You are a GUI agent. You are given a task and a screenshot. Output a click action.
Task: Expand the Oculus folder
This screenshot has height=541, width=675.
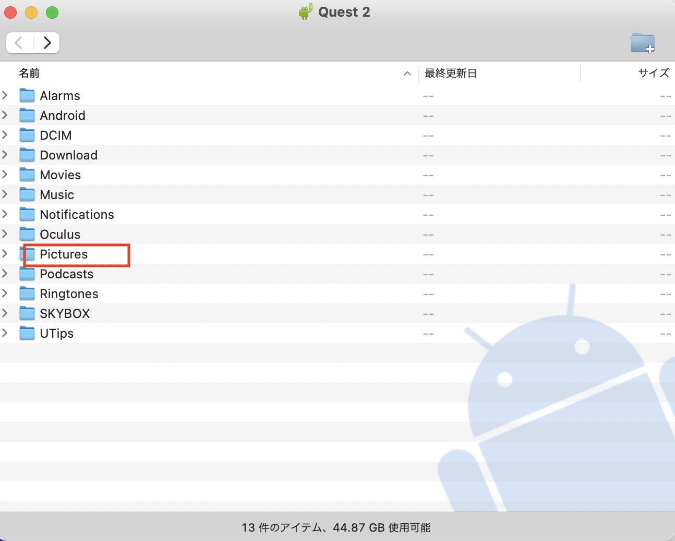5,233
